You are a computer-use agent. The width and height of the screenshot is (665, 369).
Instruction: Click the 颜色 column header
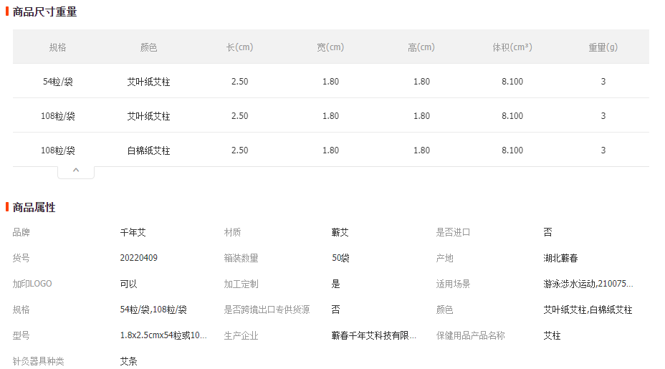(x=148, y=47)
